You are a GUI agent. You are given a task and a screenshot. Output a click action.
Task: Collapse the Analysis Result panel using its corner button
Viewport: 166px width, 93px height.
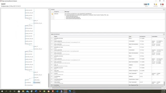click(x=164, y=34)
